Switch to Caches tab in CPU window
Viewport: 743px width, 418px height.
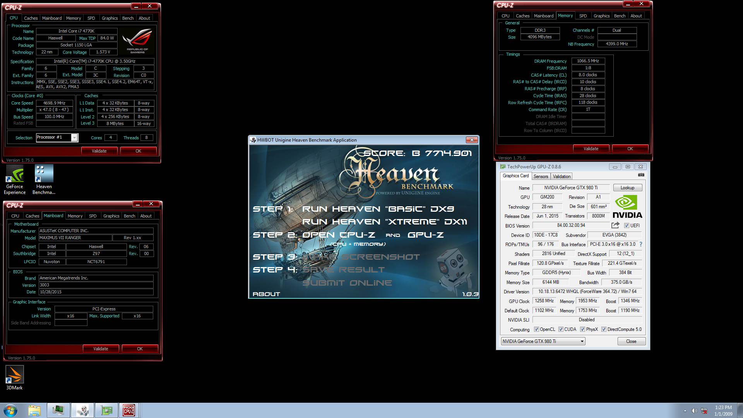31,18
